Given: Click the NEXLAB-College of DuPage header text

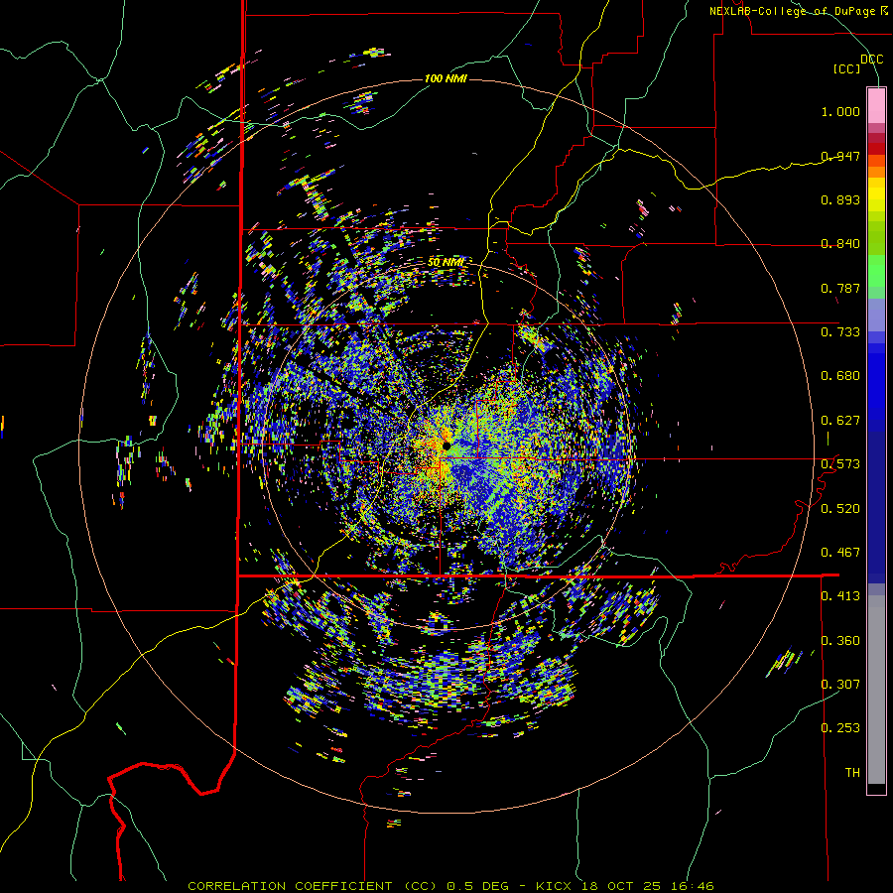Looking at the screenshot, I should coord(798,11).
